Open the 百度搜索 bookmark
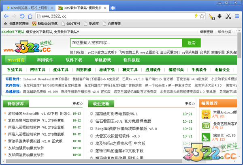243x165 pixels. pos(112,24)
